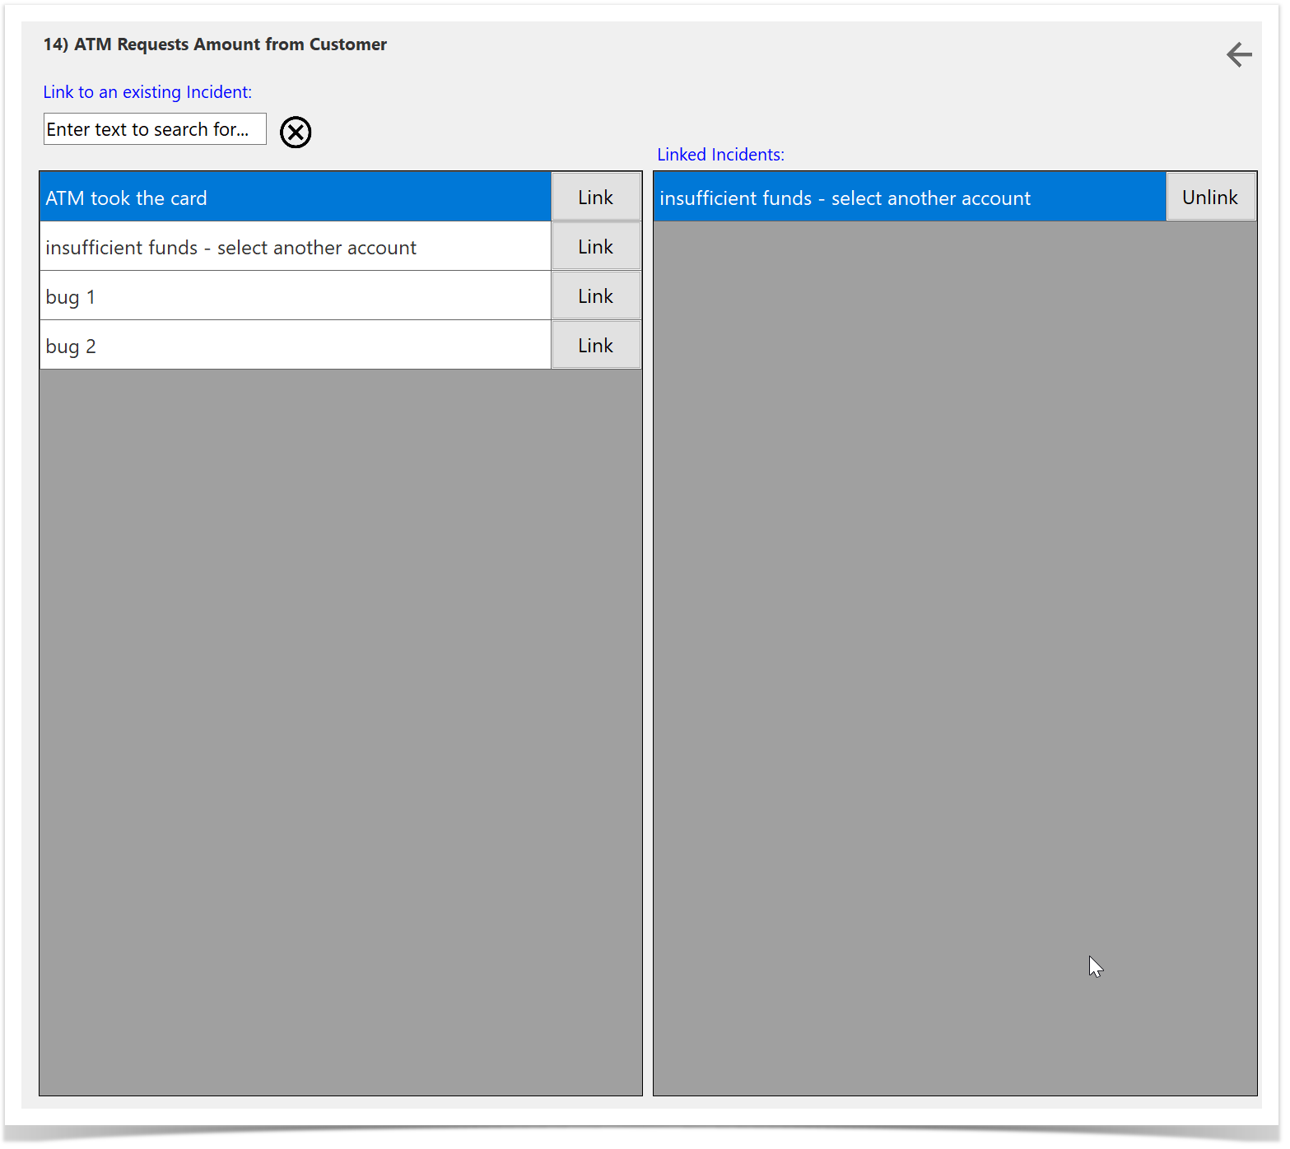Select the 'bug 1' incident row

point(295,296)
